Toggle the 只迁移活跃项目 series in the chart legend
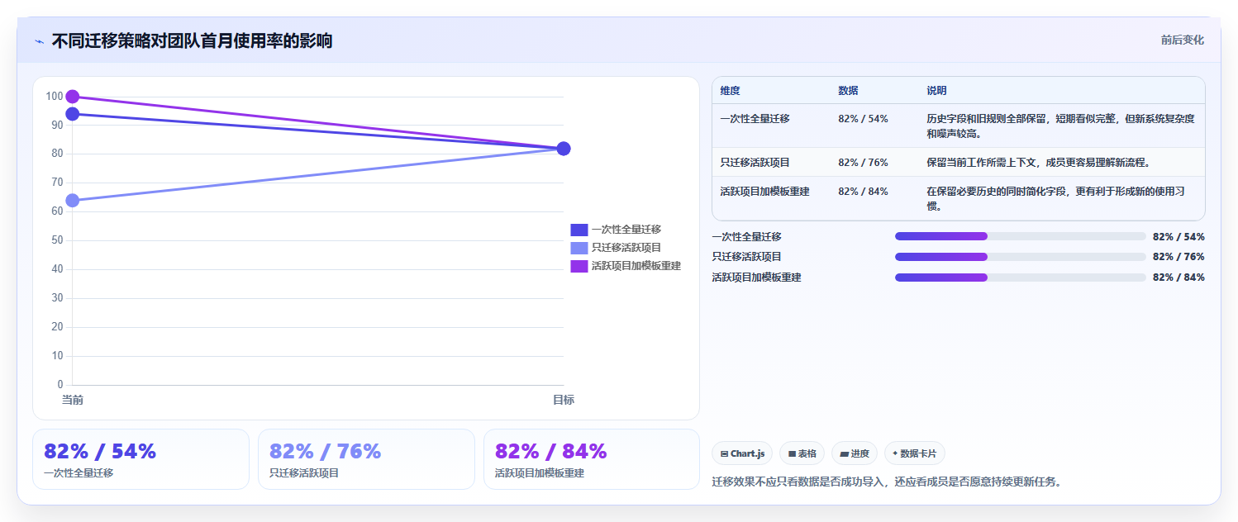This screenshot has width=1238, height=522. (x=616, y=248)
